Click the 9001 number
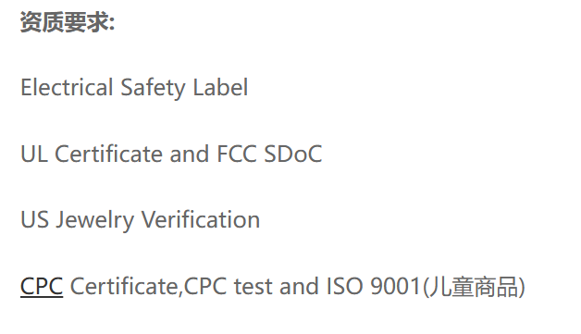 click(x=396, y=286)
